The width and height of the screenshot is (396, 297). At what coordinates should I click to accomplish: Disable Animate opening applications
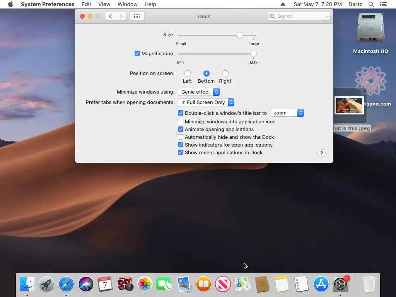click(181, 129)
